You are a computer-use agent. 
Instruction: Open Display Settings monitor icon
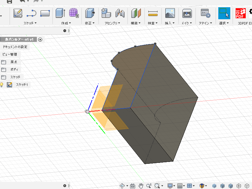(170, 186)
